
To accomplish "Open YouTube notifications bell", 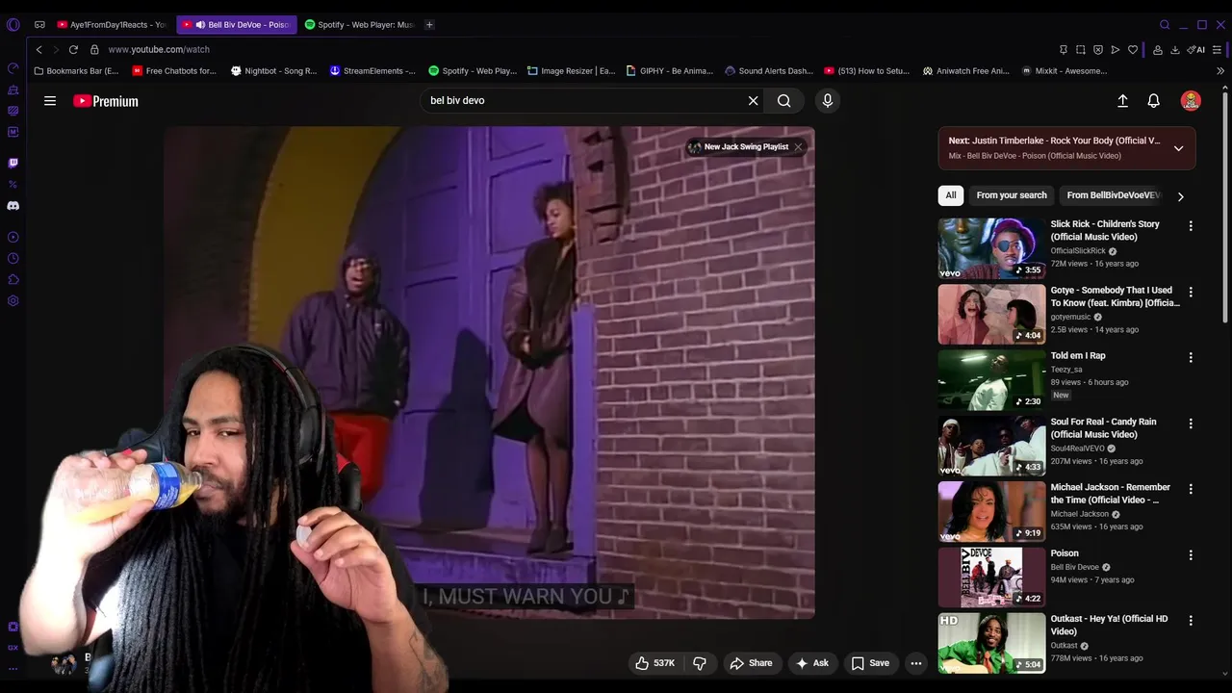I will click(x=1153, y=100).
